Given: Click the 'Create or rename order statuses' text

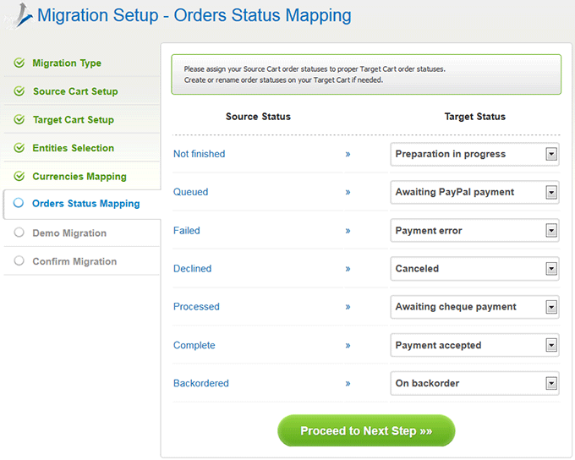Looking at the screenshot, I should coord(283,80).
